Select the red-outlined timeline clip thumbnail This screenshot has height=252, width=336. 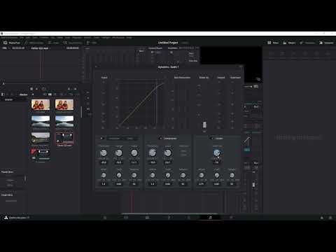(x=64, y=139)
